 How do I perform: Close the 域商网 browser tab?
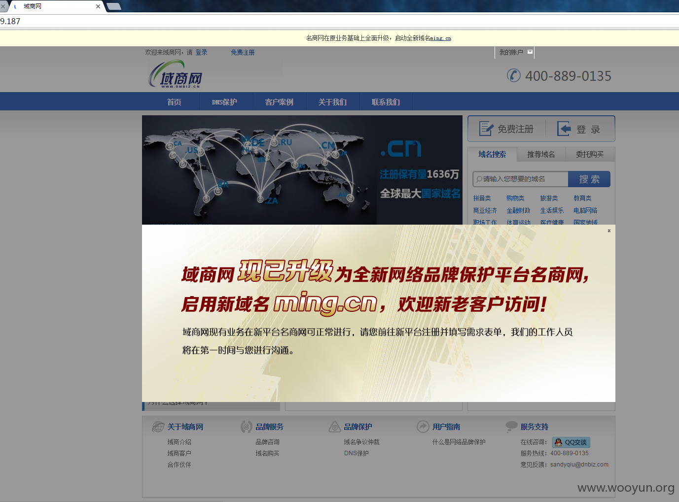click(x=98, y=6)
